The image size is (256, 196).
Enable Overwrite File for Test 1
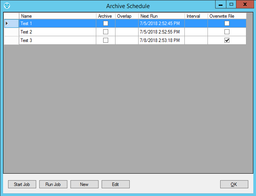pos(227,23)
